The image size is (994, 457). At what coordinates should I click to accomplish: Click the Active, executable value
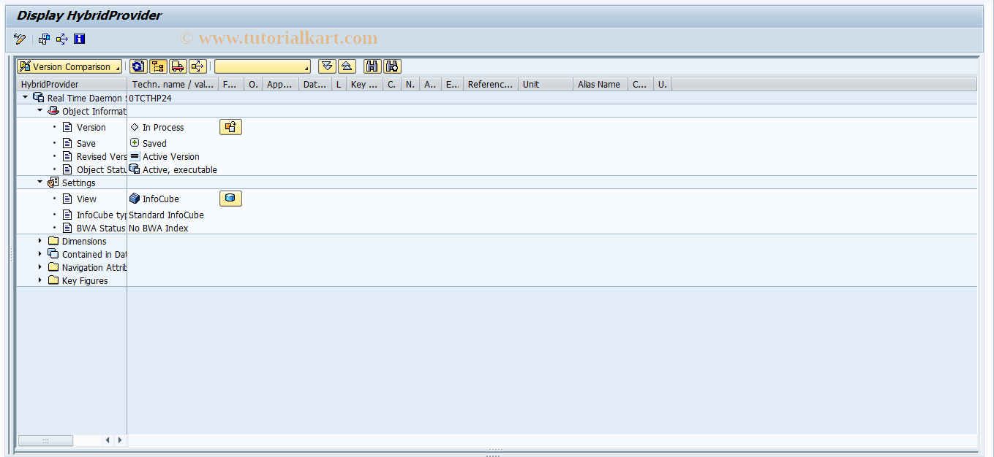point(180,169)
